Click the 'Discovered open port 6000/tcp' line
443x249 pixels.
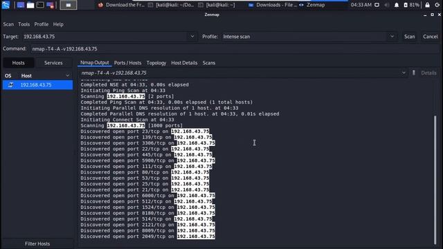pos(147,196)
